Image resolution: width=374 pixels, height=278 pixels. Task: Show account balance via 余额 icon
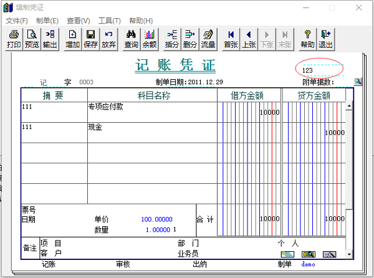click(x=150, y=39)
